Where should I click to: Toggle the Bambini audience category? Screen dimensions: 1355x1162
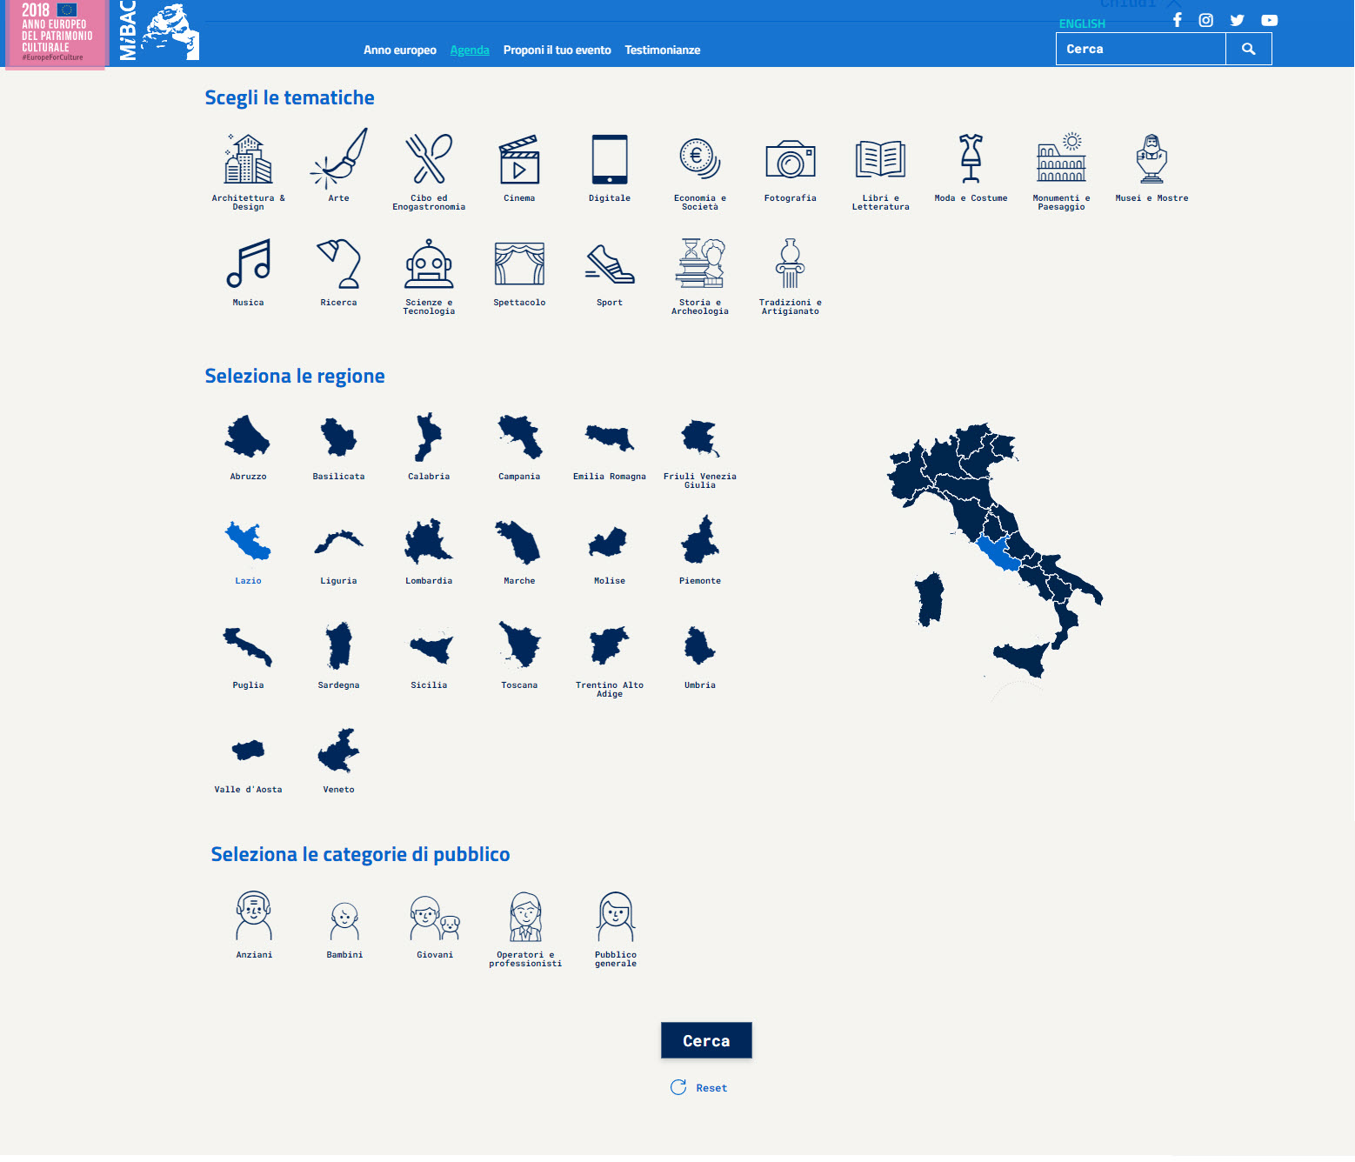click(x=344, y=920)
